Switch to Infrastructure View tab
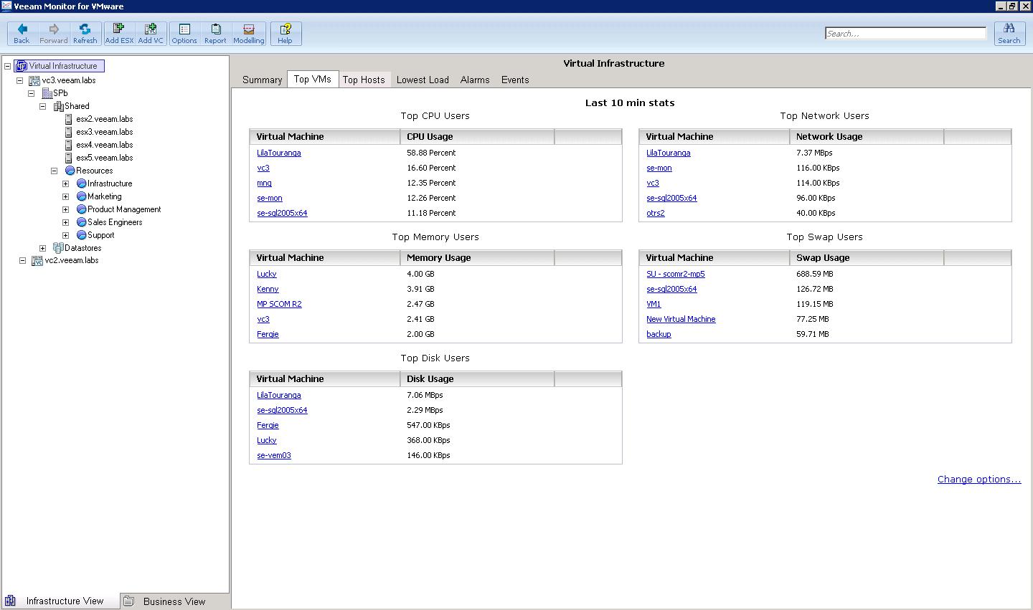This screenshot has width=1033, height=610. click(60, 601)
